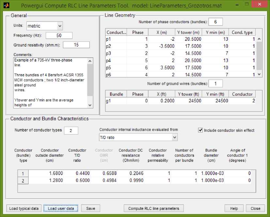Edit the Number of conductor types field
Image resolution: width=270 pixels, height=217 pixels.
tap(71, 130)
